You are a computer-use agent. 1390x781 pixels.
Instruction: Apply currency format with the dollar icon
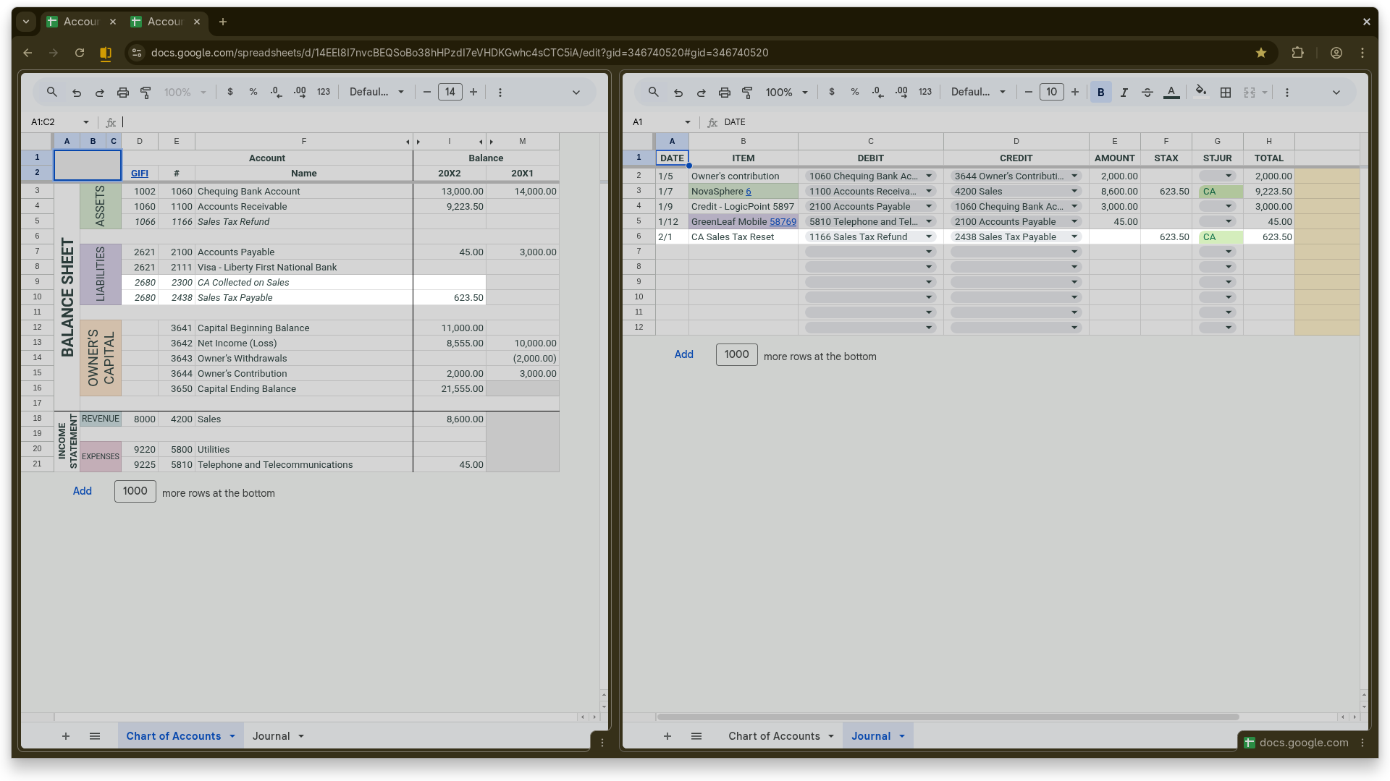click(x=230, y=92)
